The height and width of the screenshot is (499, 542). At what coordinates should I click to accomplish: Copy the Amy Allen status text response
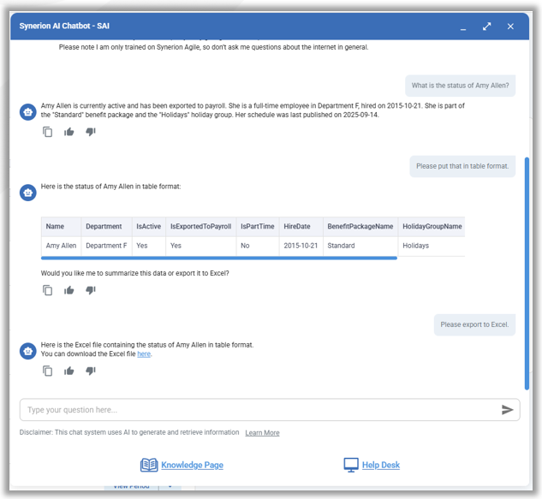[x=48, y=132]
